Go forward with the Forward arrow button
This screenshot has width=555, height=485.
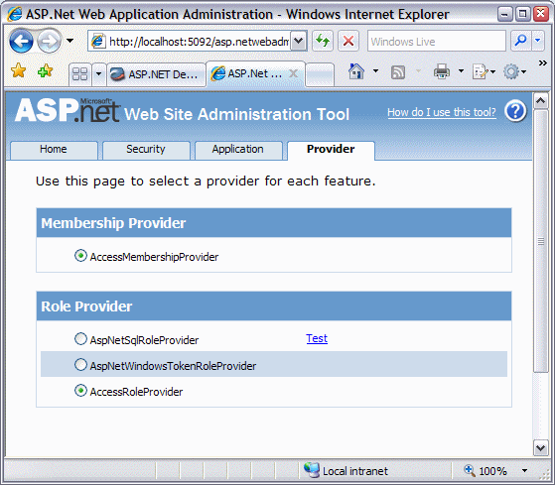[50, 41]
